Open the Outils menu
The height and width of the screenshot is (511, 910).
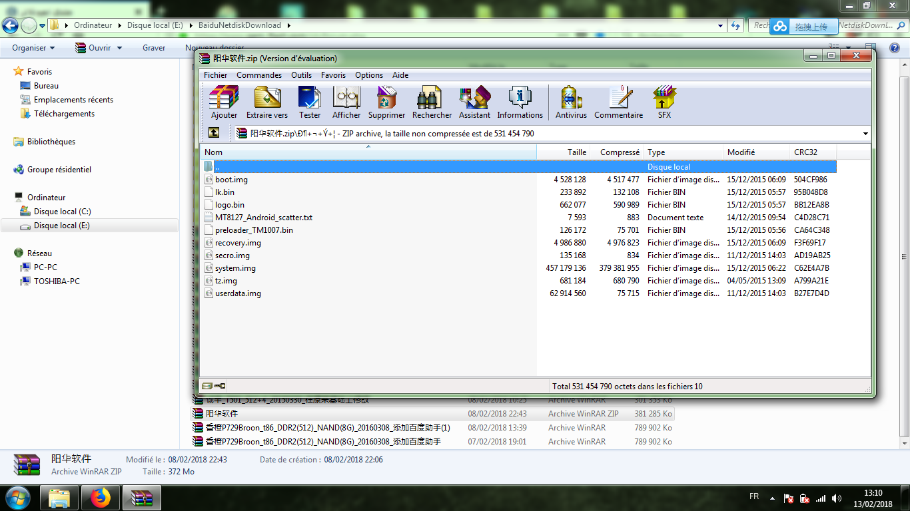coord(301,75)
